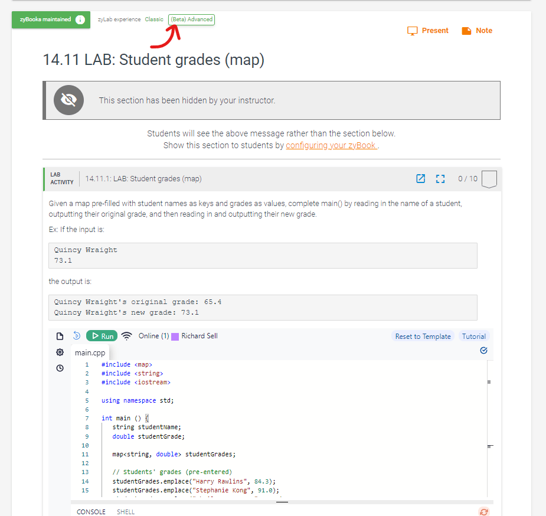Viewport: 546px width, 516px height.
Task: Click the Present monitor icon
Action: tap(412, 31)
